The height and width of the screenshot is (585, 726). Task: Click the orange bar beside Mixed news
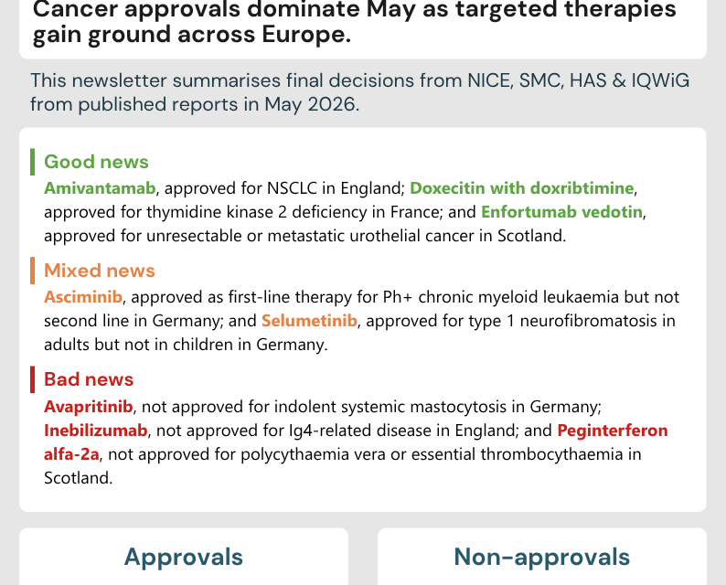[32, 271]
